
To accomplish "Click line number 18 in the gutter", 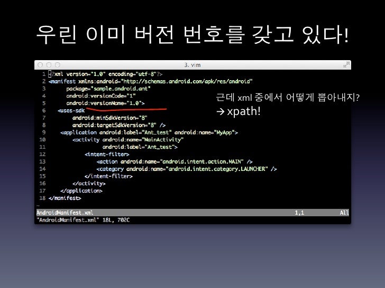I will [x=42, y=198].
